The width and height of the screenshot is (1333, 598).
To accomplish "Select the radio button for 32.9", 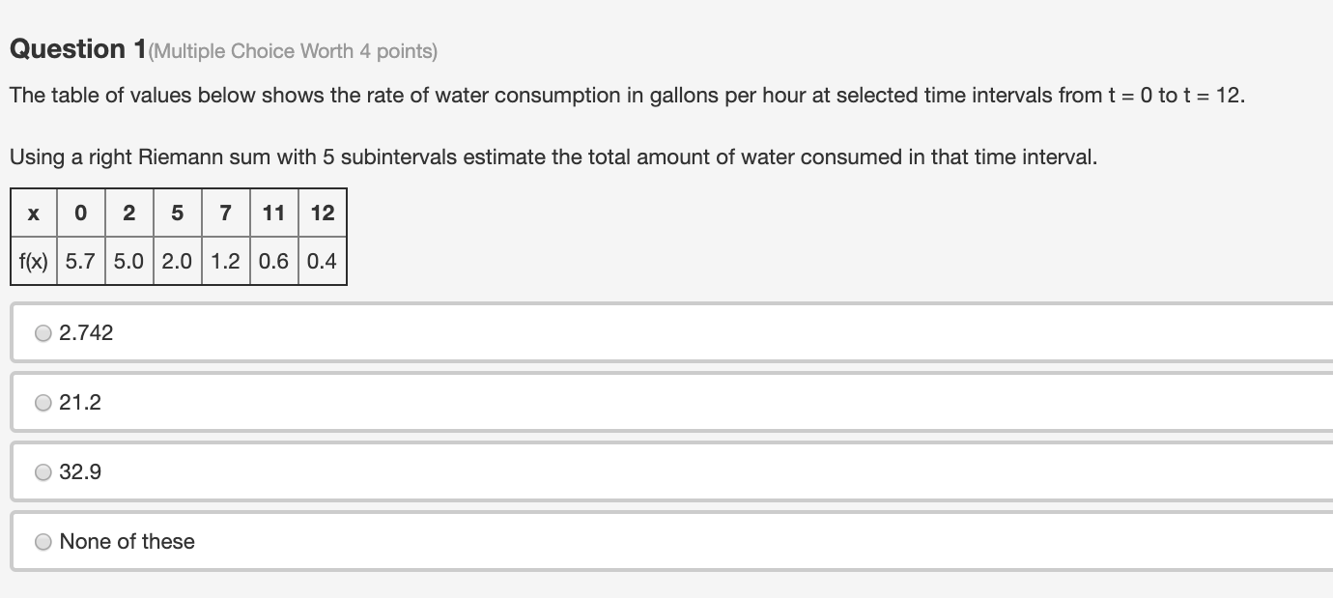I will click(43, 471).
